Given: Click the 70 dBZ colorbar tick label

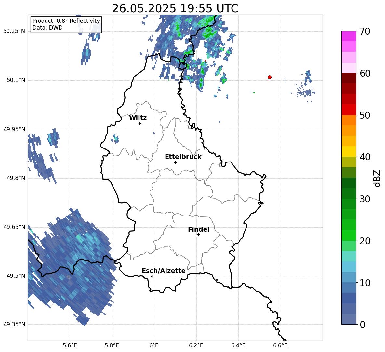Looking at the screenshot, I should click(x=365, y=32).
